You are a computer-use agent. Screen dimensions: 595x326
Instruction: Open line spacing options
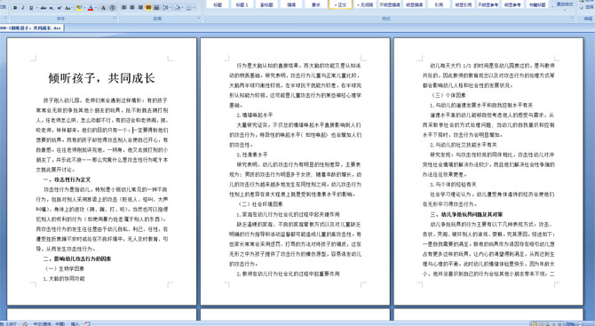pyautogui.click(x=167, y=8)
